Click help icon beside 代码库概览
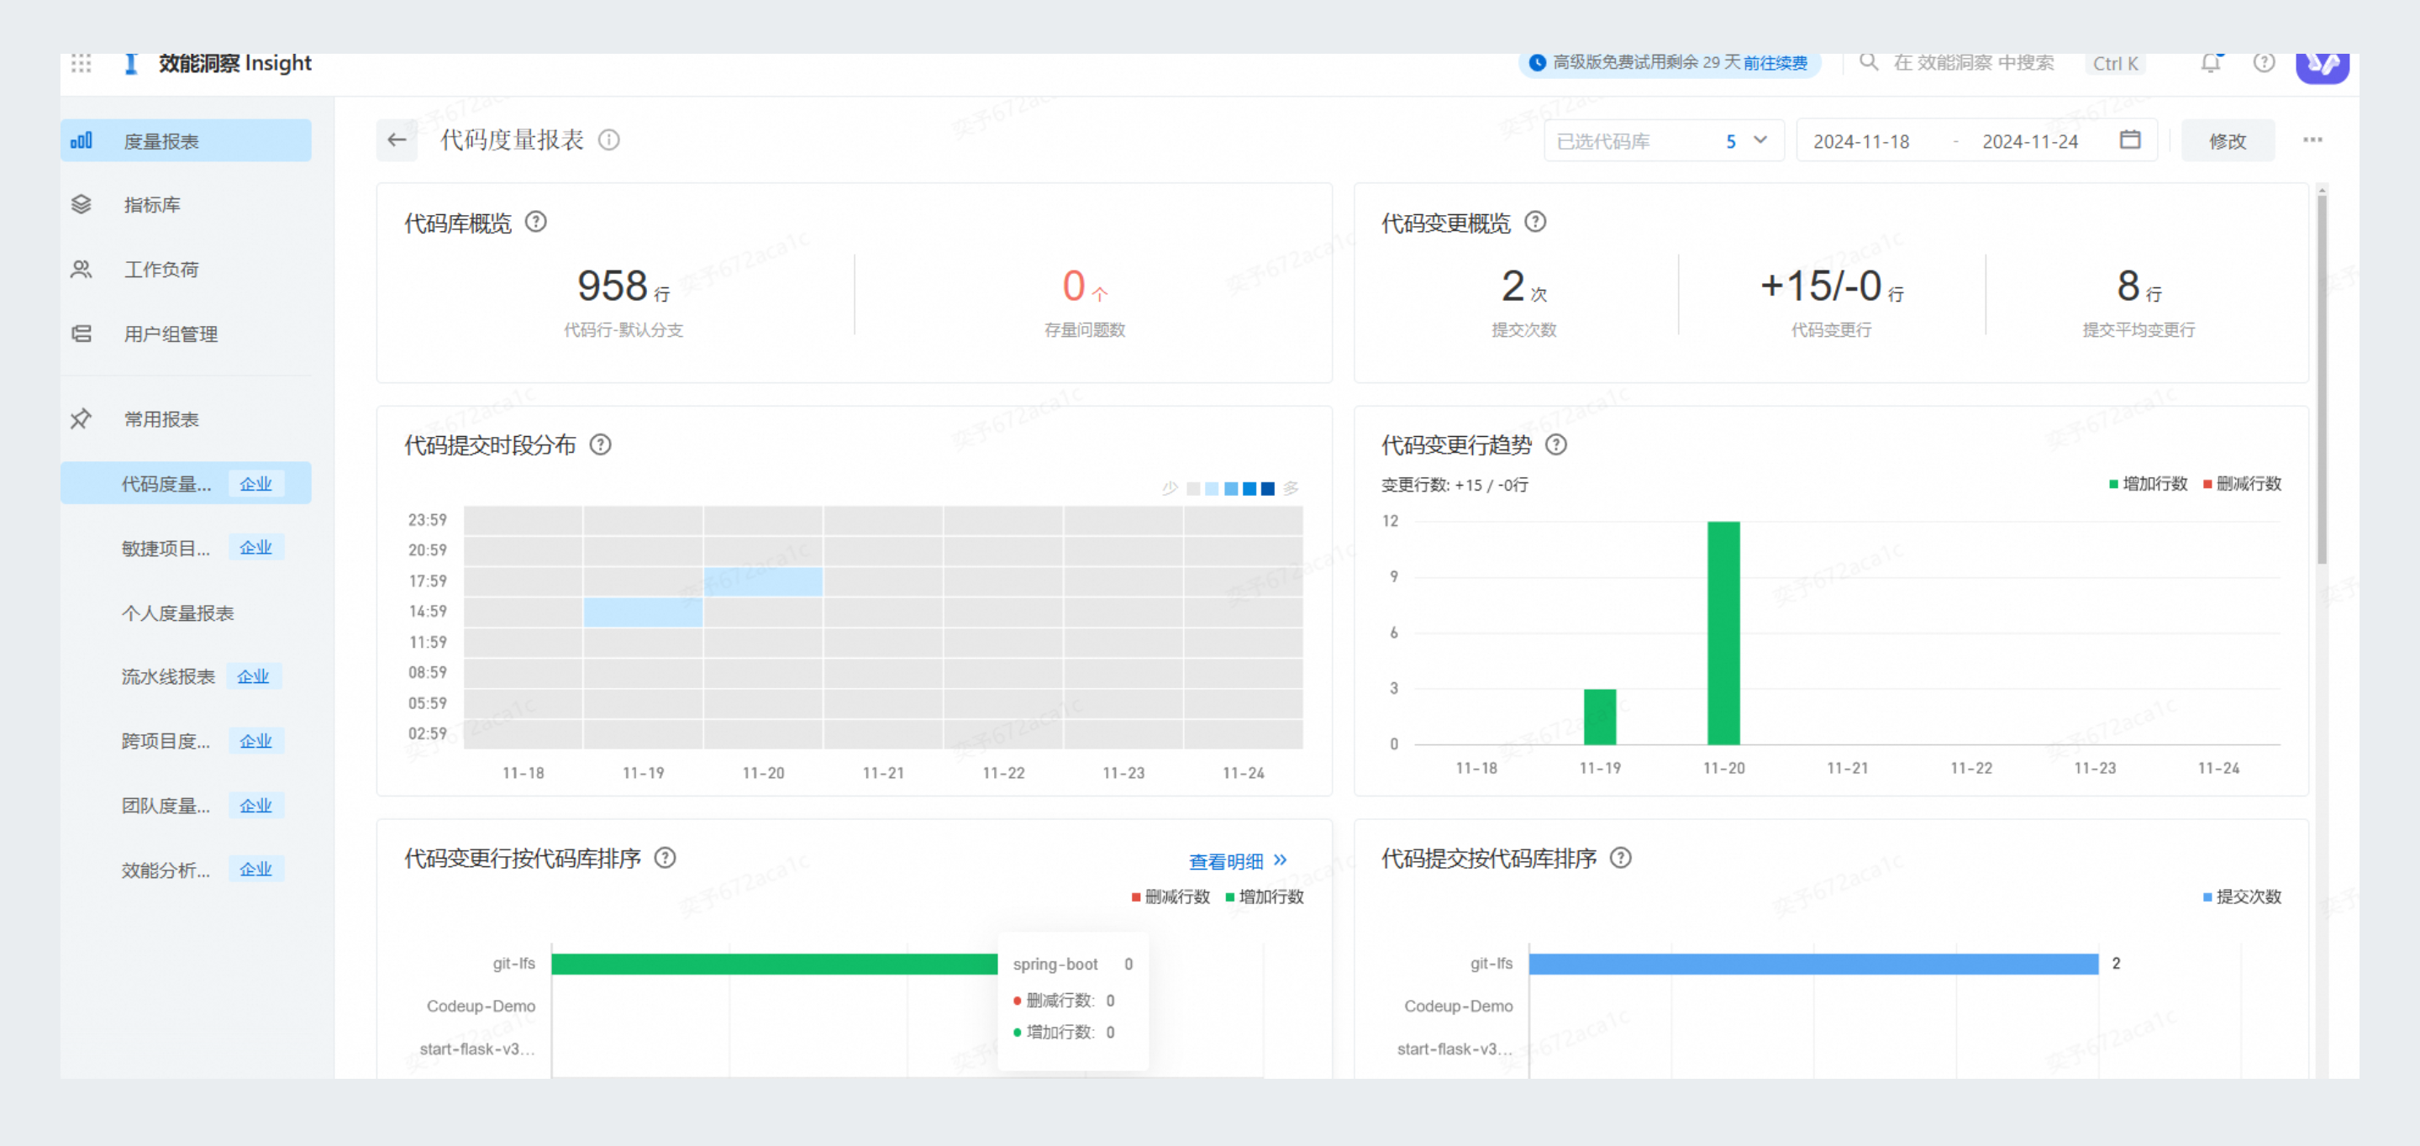The image size is (2420, 1146). pyautogui.click(x=535, y=223)
